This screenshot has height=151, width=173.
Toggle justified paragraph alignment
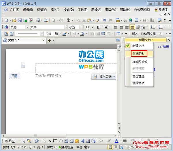[x=132, y=27]
